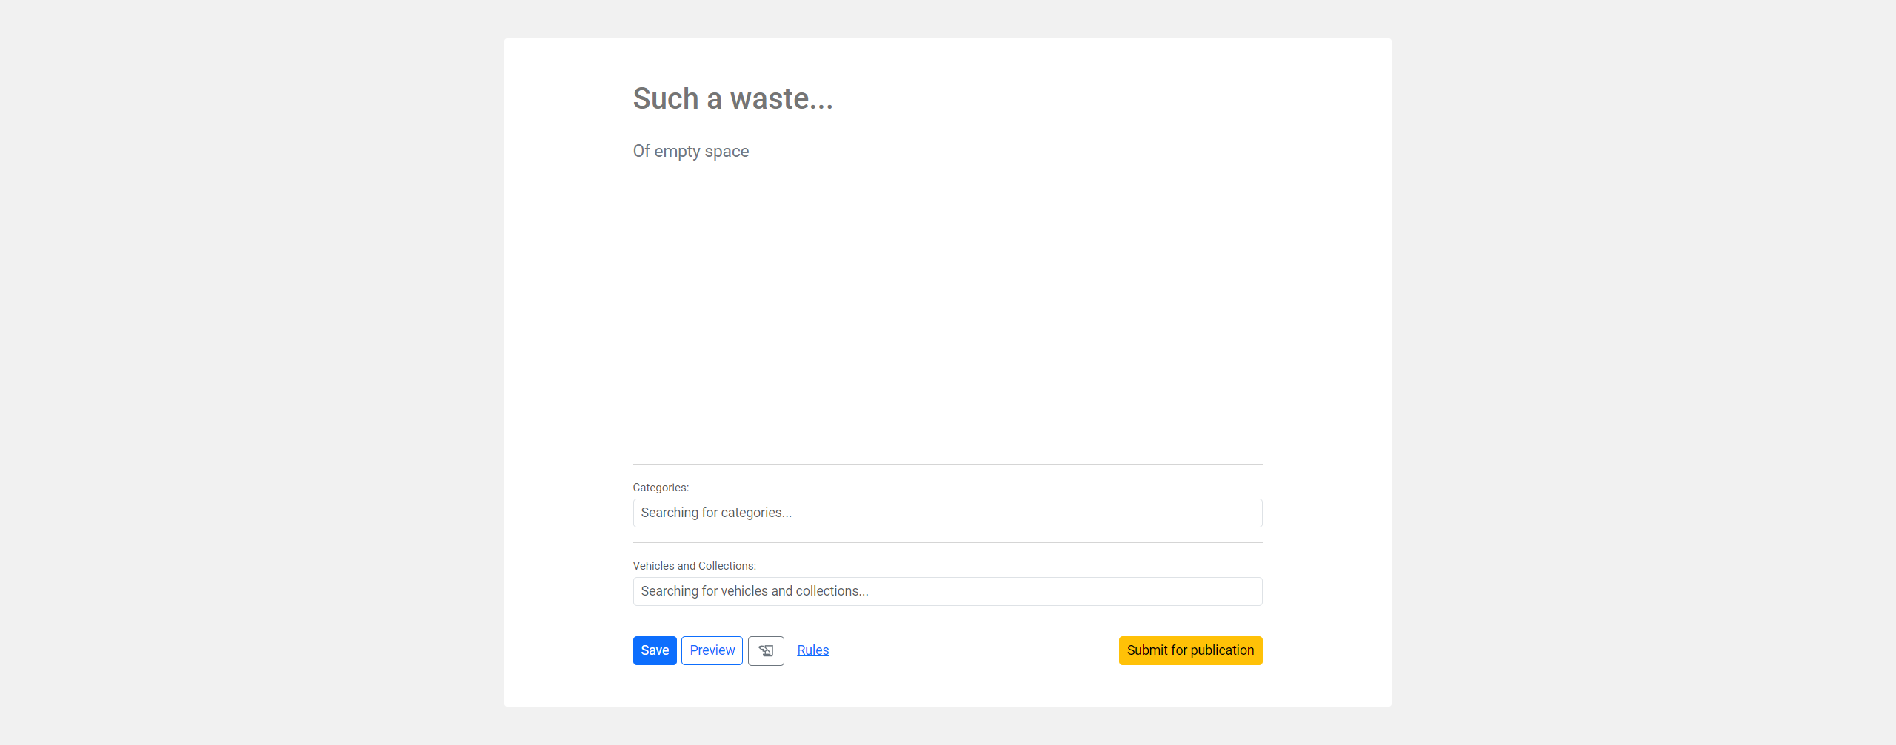This screenshot has height=745, width=1896.
Task: Click the Categories: label
Action: [660, 488]
